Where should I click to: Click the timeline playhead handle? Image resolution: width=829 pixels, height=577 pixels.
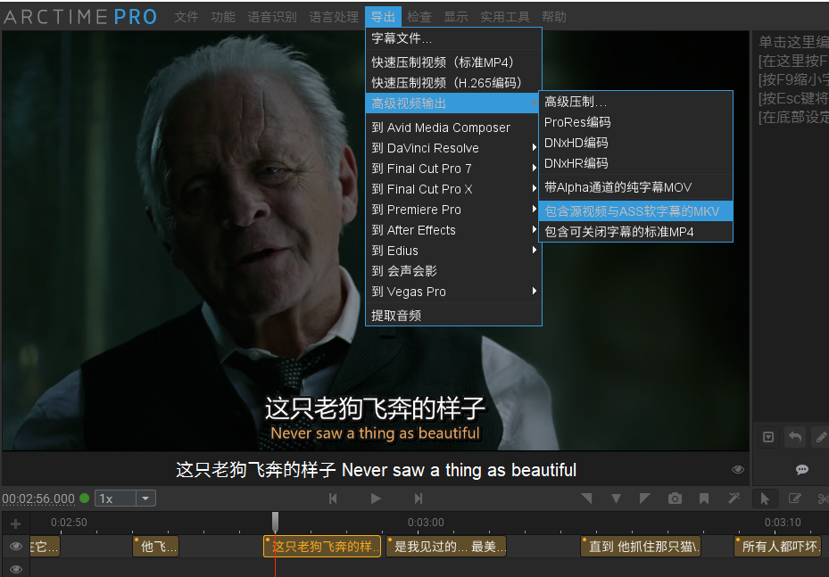(x=275, y=522)
